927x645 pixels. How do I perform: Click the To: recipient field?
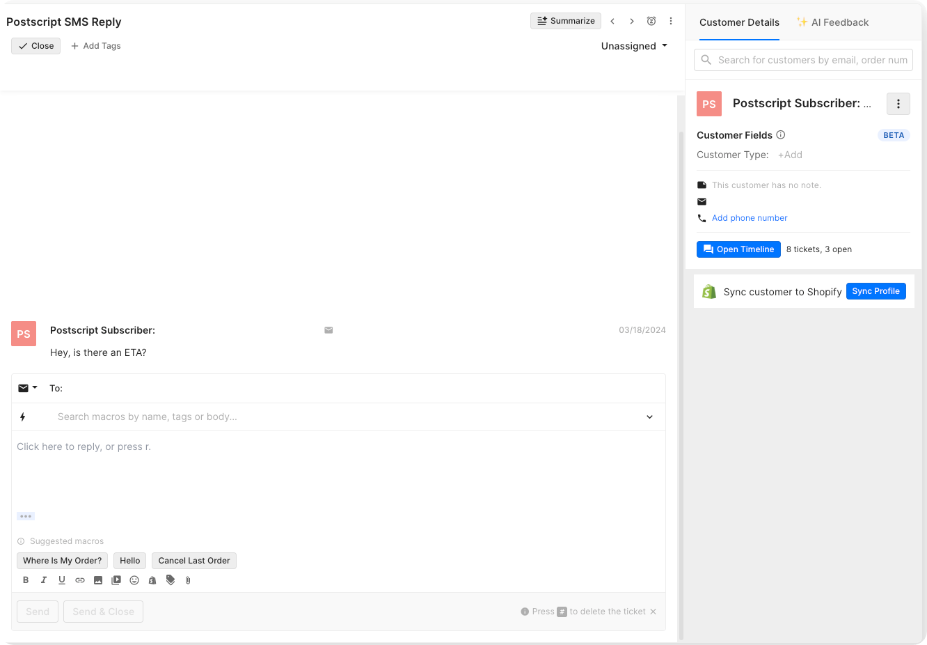(x=355, y=388)
